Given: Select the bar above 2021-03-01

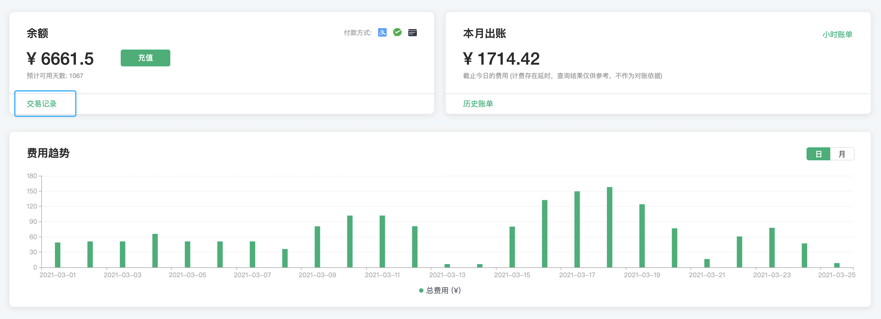Looking at the screenshot, I should 57,255.
